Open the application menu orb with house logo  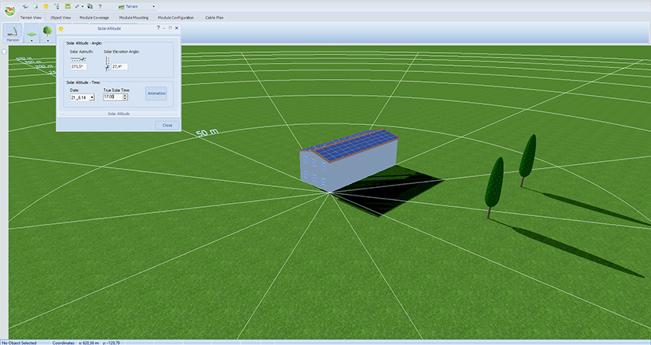coord(9,11)
